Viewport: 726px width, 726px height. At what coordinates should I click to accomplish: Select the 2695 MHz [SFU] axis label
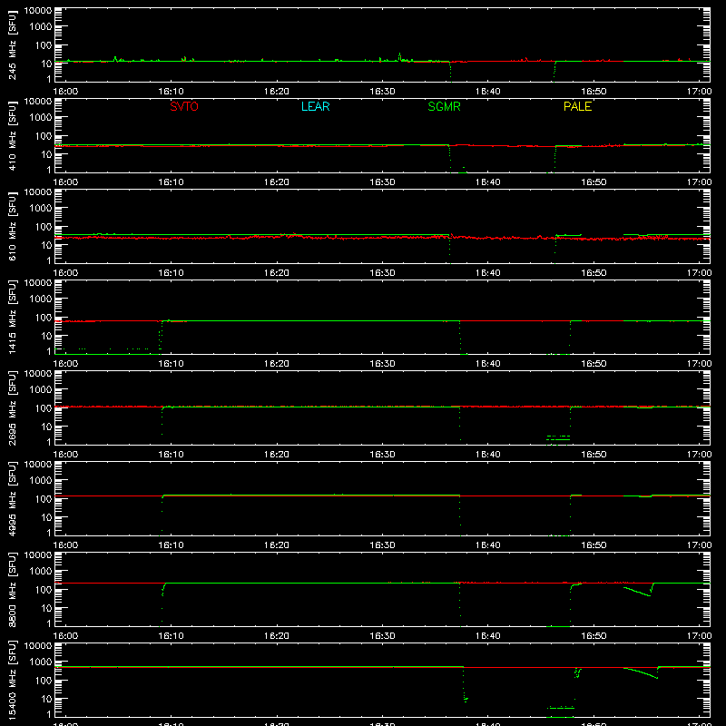12,407
